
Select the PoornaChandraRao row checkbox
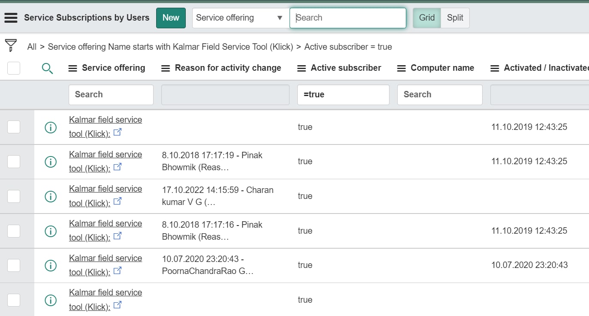pyautogui.click(x=14, y=265)
